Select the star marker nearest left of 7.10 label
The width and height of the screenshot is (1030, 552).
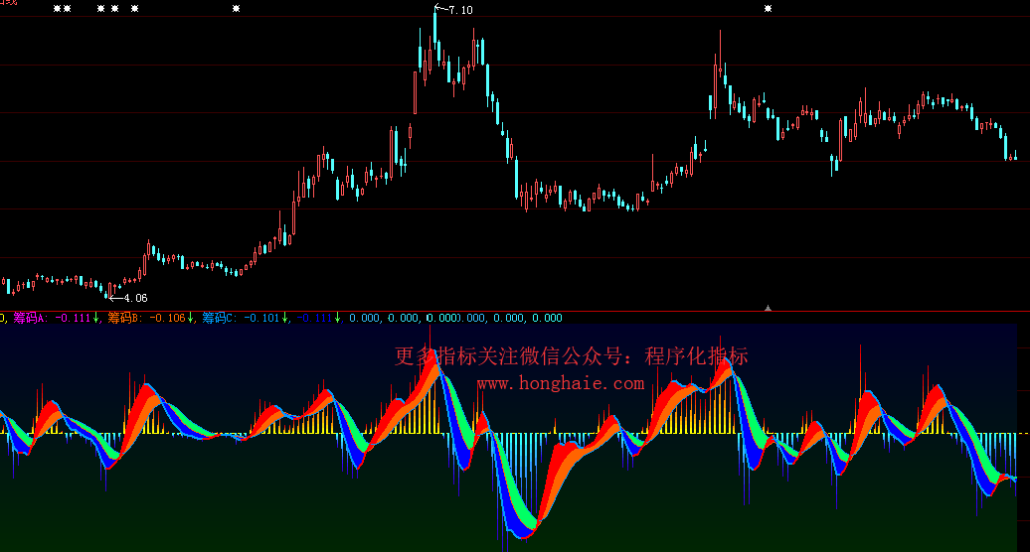(236, 9)
